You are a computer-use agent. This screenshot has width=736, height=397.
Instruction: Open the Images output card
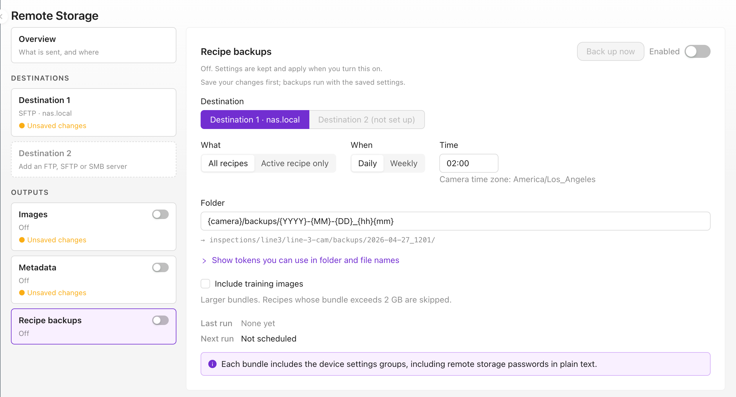pos(94,227)
